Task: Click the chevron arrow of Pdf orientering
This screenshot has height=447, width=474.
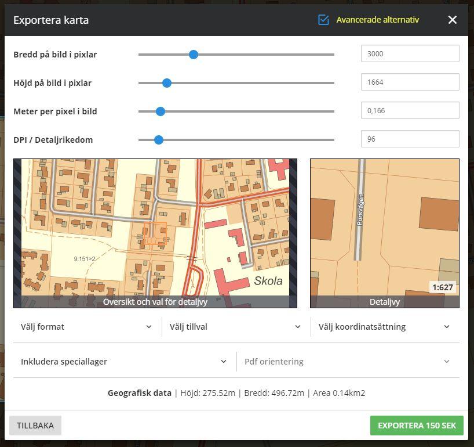Action: point(447,362)
